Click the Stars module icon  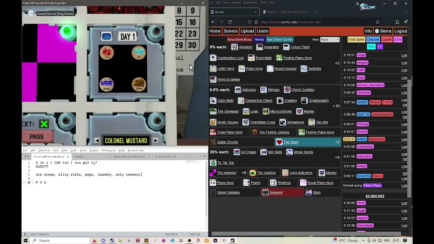click(x=309, y=192)
